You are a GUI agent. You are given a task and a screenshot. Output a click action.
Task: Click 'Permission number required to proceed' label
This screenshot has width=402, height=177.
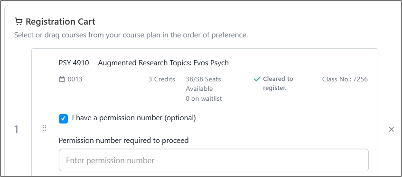click(123, 141)
